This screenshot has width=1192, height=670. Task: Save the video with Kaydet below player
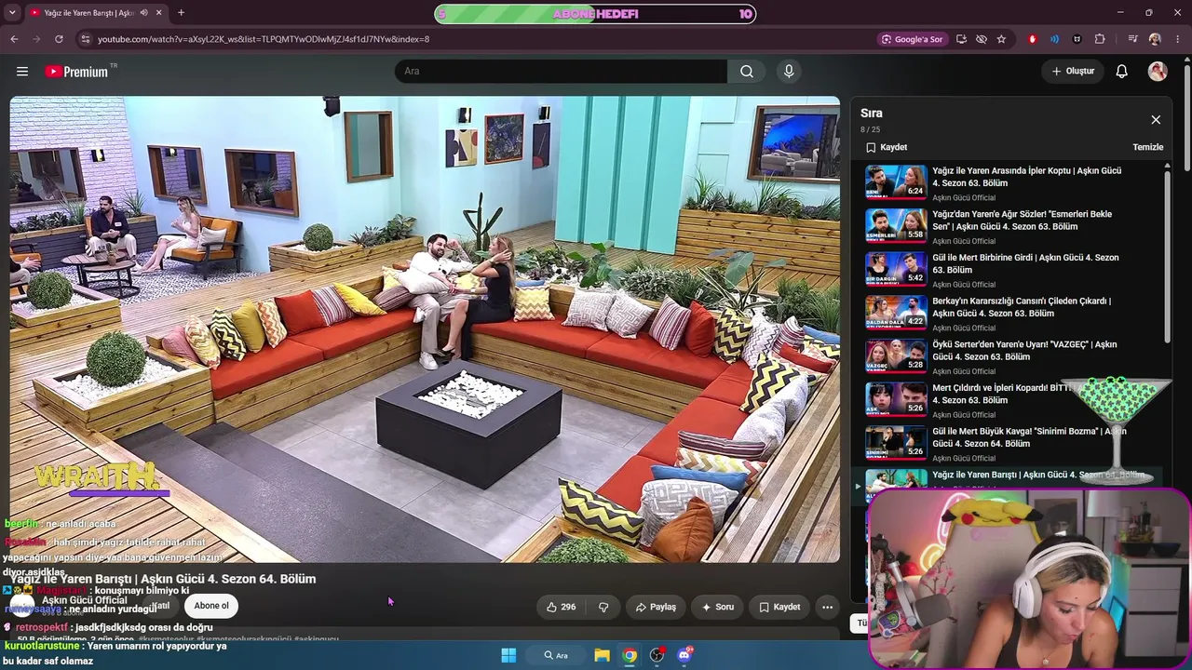[x=779, y=607]
